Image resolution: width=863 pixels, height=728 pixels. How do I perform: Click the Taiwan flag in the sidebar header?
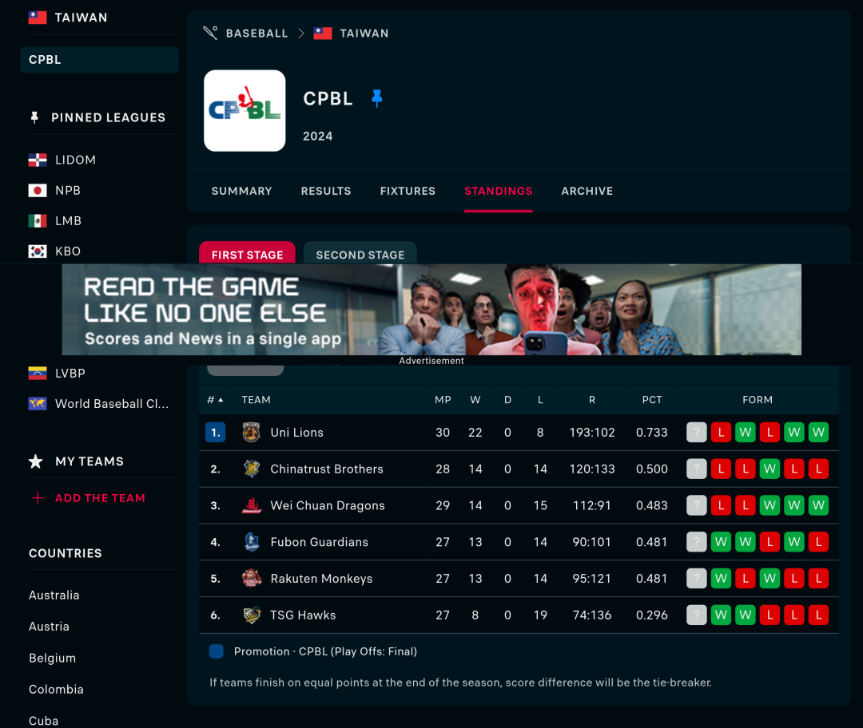click(38, 18)
